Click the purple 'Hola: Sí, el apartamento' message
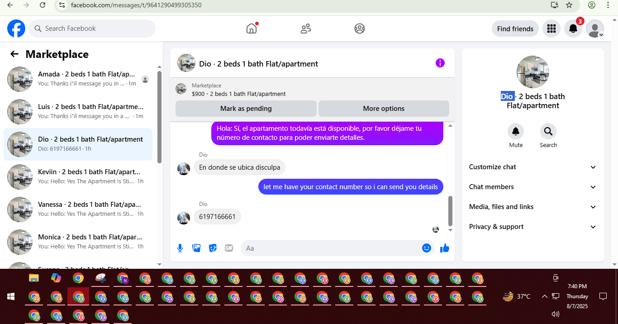The image size is (618, 324). point(327,133)
